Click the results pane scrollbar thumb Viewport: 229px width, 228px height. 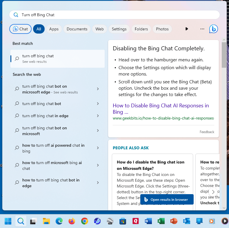(224, 55)
